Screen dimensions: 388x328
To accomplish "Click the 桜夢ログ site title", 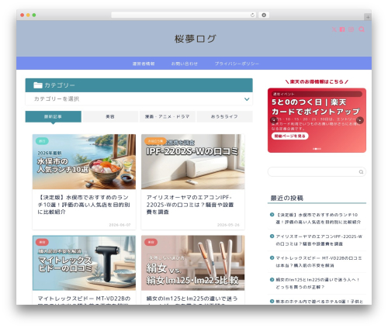I will [x=196, y=39].
